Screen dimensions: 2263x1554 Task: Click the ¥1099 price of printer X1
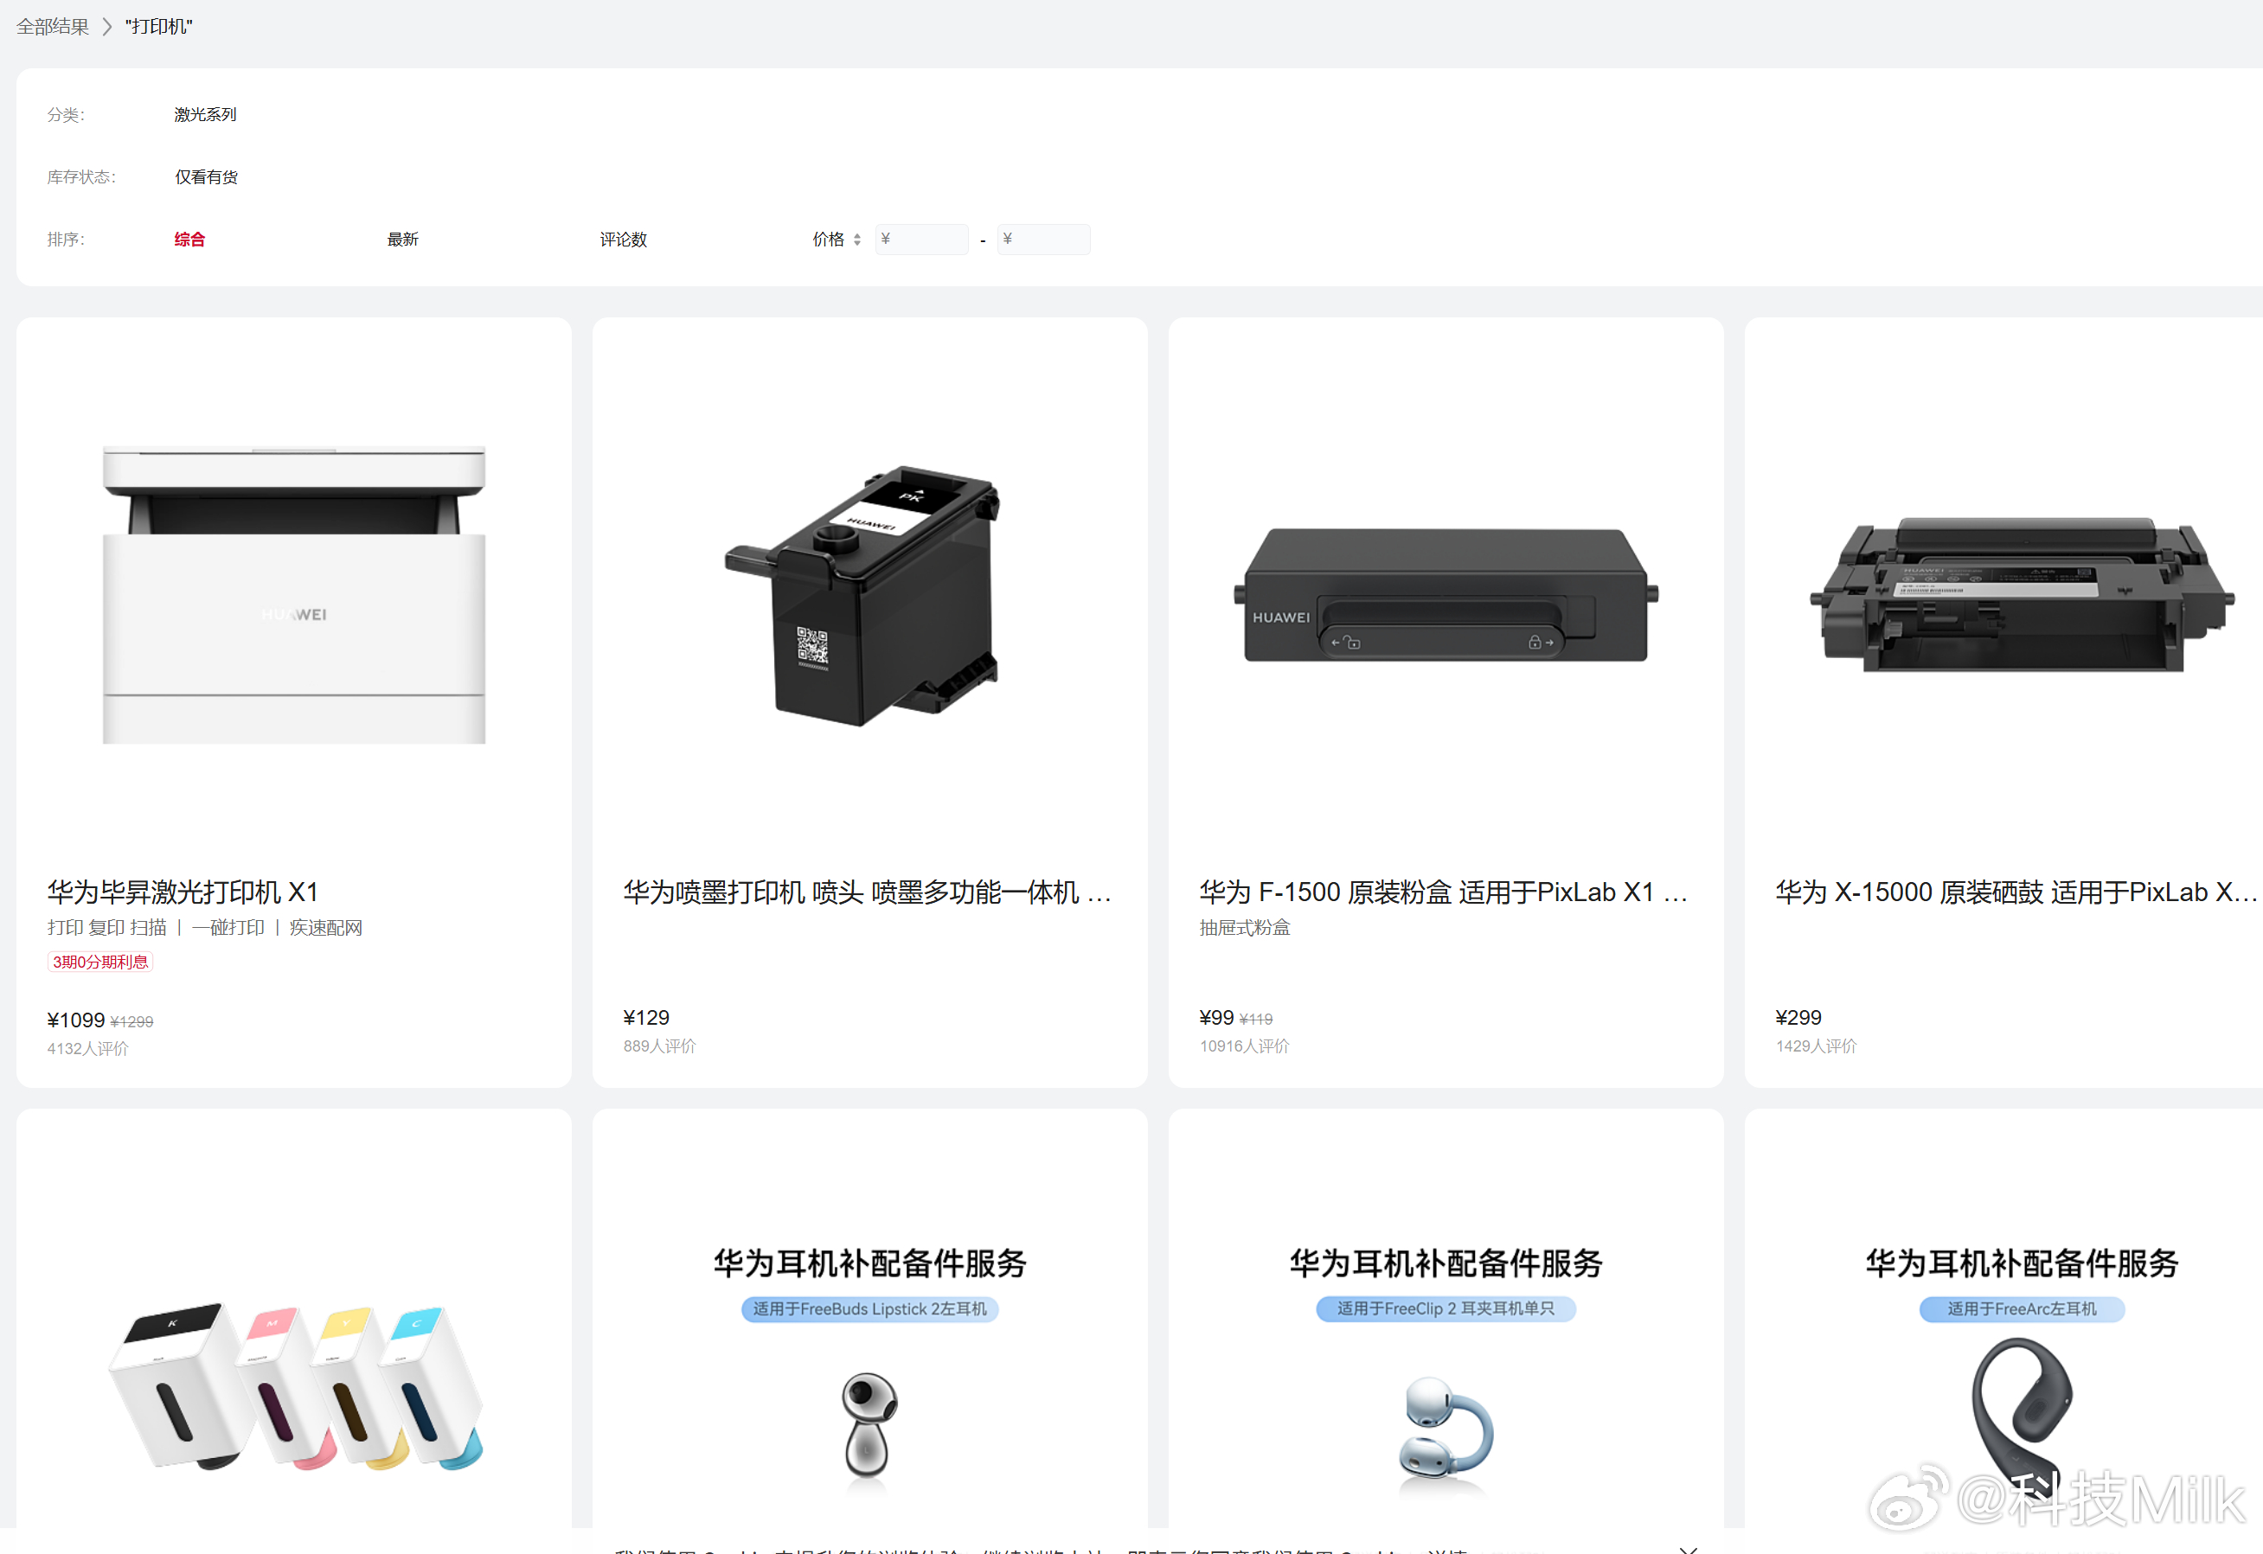[76, 1020]
